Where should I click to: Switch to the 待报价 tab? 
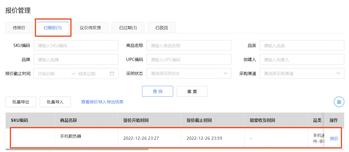click(x=19, y=27)
